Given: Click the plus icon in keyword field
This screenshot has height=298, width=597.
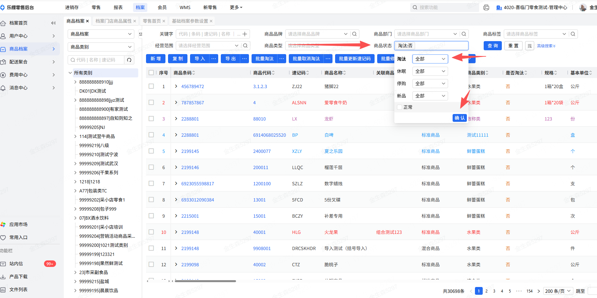Looking at the screenshot, I should tap(245, 34).
